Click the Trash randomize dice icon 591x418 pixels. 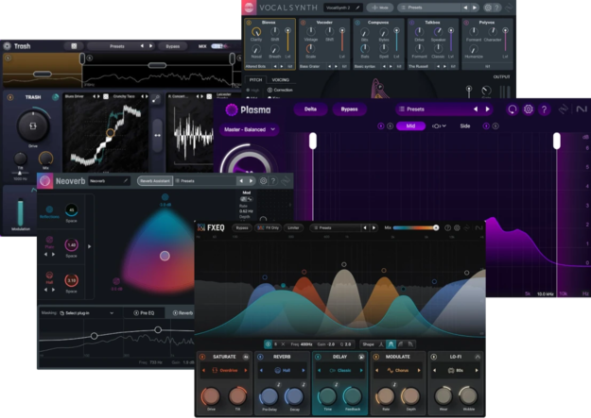(x=74, y=46)
